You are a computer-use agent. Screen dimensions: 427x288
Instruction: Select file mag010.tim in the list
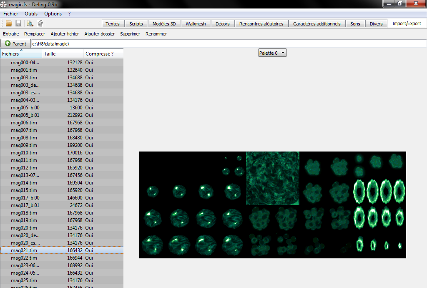62,153
